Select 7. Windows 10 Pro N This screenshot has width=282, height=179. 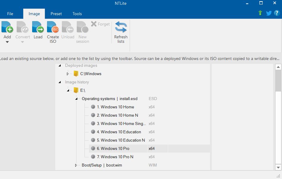pyautogui.click(x=115, y=157)
